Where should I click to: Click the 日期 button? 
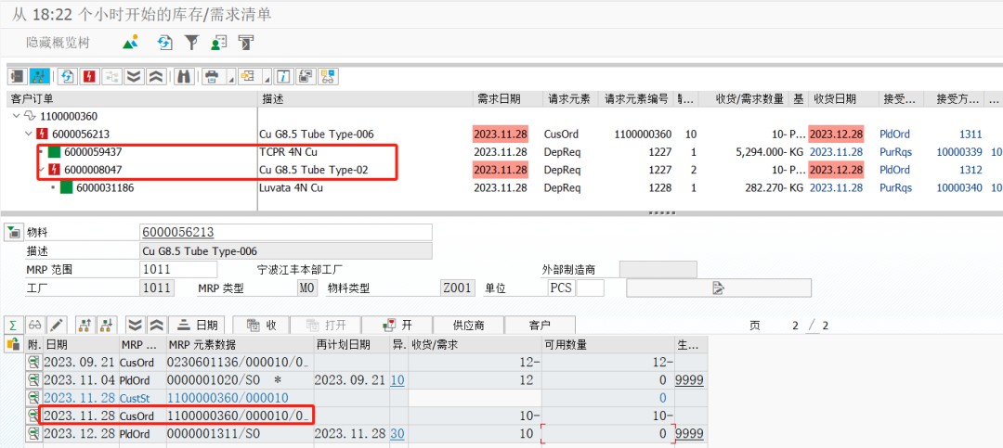pyautogui.click(x=197, y=325)
